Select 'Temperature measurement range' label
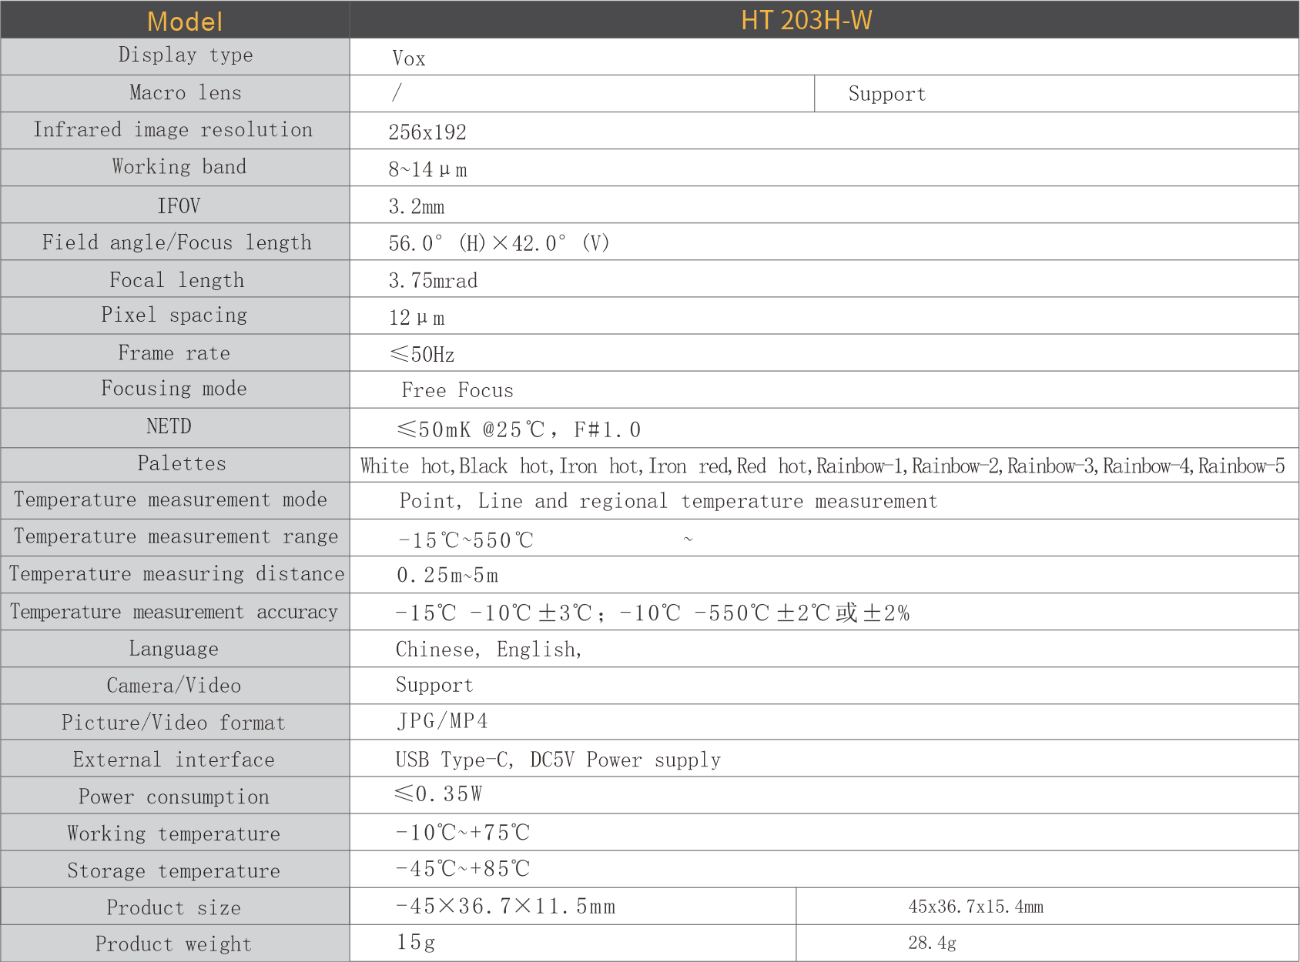This screenshot has height=962, width=1300. (x=176, y=537)
